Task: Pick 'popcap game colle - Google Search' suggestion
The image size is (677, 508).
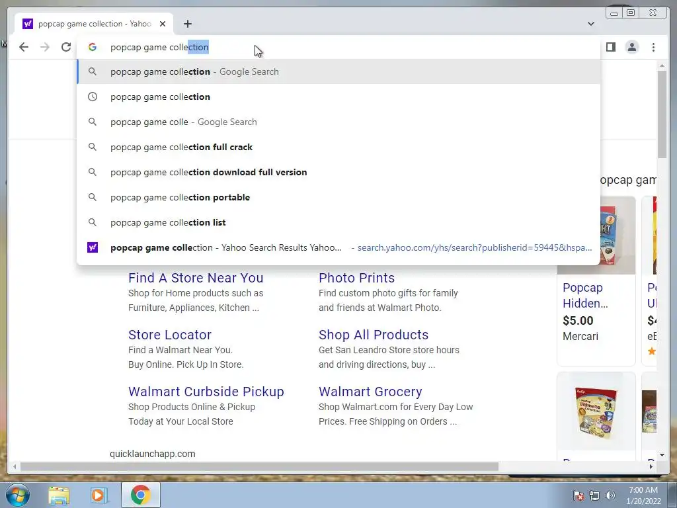Action: click(x=338, y=122)
